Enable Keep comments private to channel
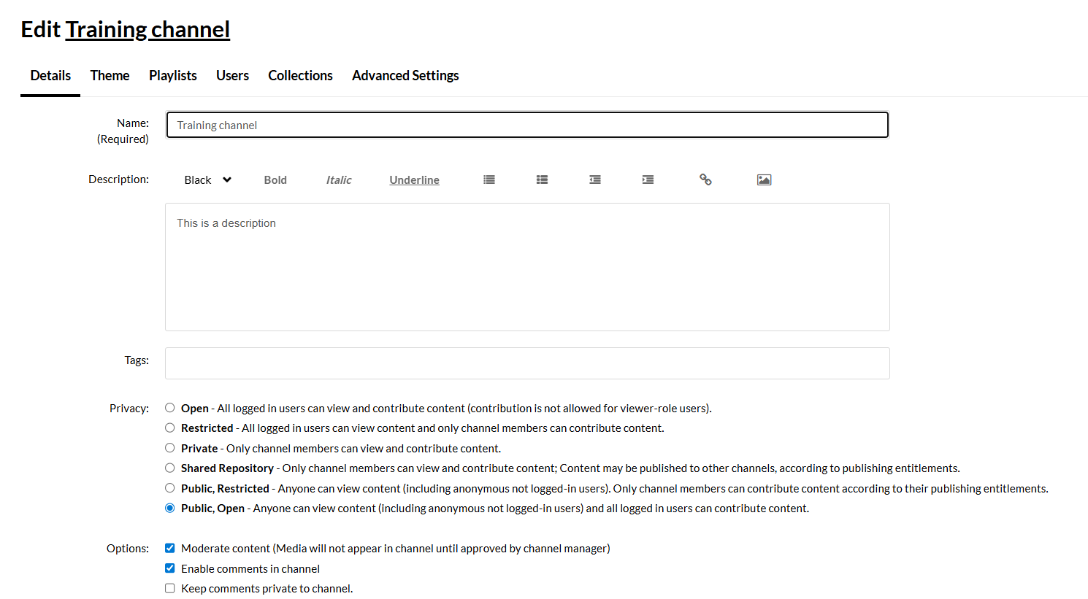 (x=170, y=588)
